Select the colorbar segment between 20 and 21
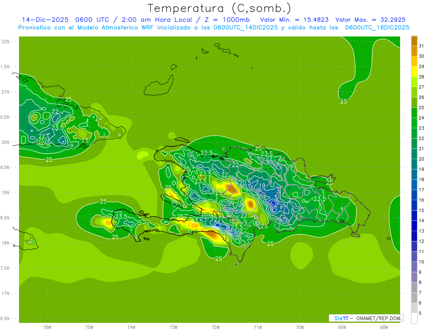 [x=414, y=154]
